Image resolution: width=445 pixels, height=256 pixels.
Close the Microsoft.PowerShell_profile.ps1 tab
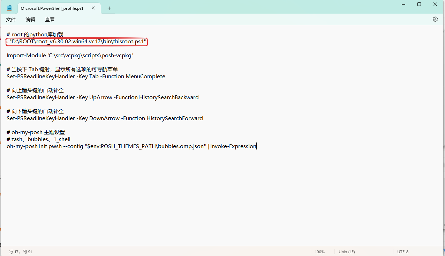(x=93, y=8)
